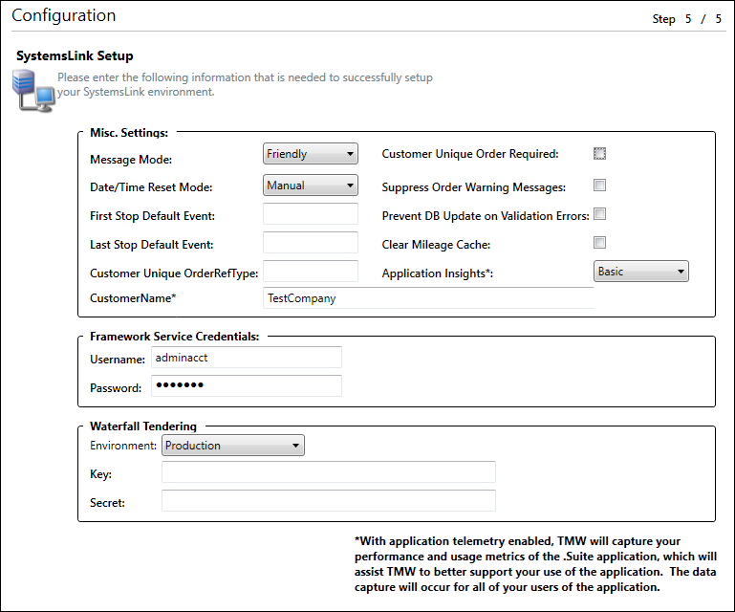Image resolution: width=735 pixels, height=612 pixels.
Task: Enable Customer Unique Order Required checkbox
Action: tap(599, 154)
